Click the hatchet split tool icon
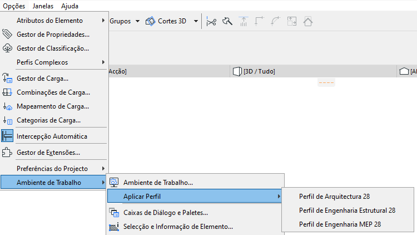The image size is (417, 235). [227, 21]
